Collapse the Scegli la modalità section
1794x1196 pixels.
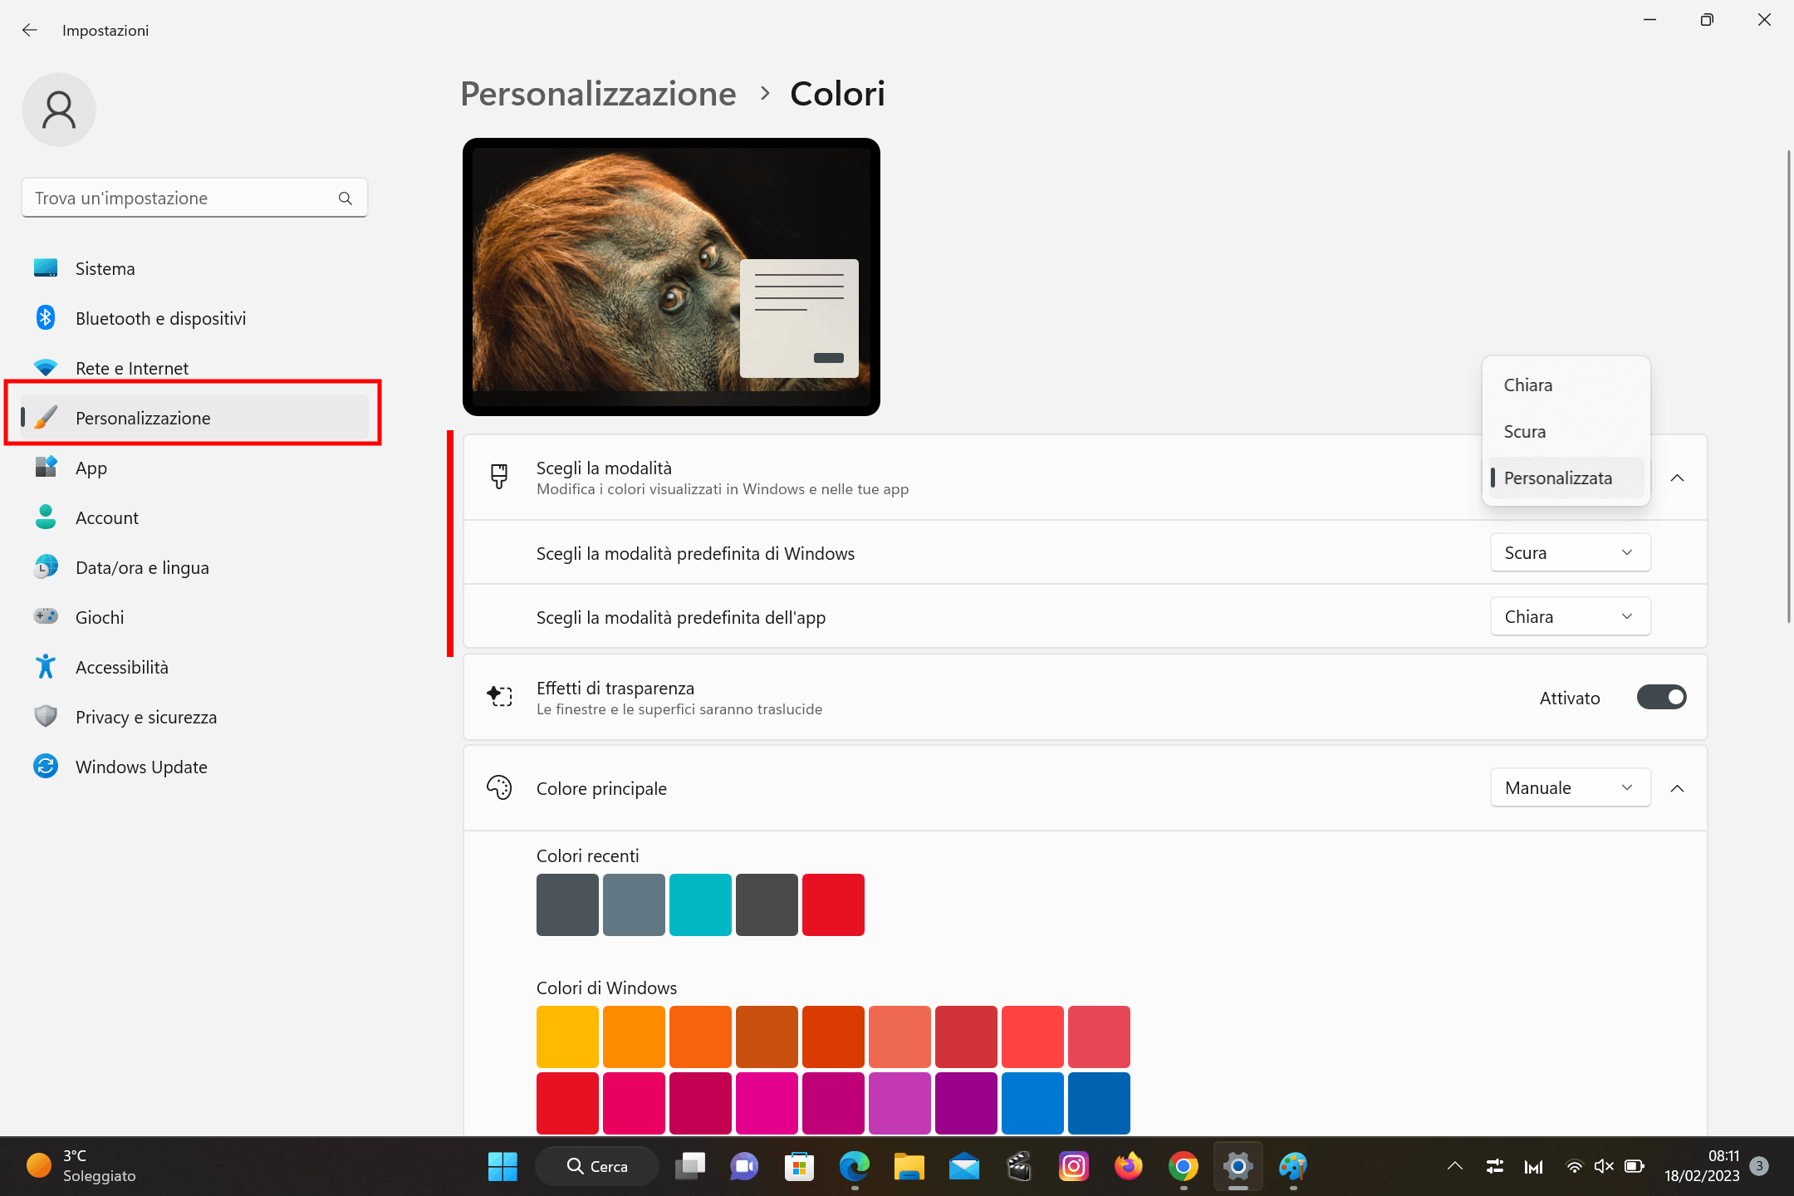point(1678,478)
